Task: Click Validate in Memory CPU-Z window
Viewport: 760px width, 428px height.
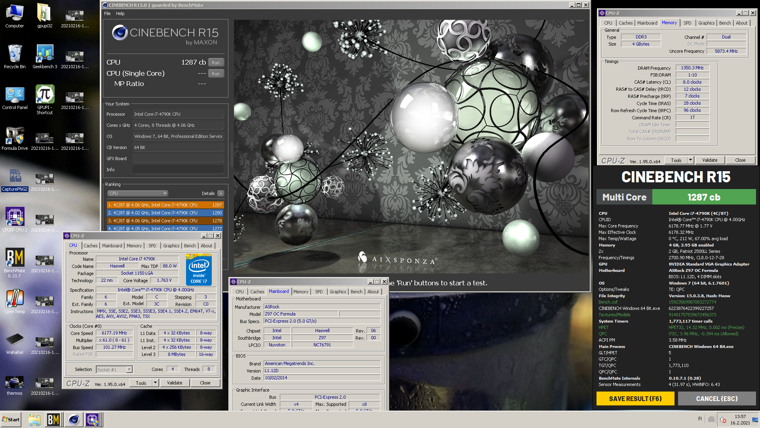Action: tap(710, 160)
